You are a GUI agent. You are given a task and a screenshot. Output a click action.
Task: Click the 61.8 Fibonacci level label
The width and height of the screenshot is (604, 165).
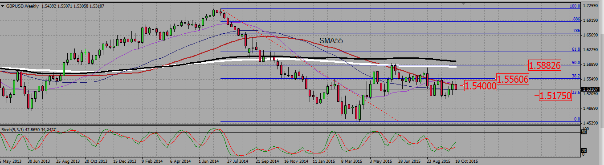tap(575, 49)
